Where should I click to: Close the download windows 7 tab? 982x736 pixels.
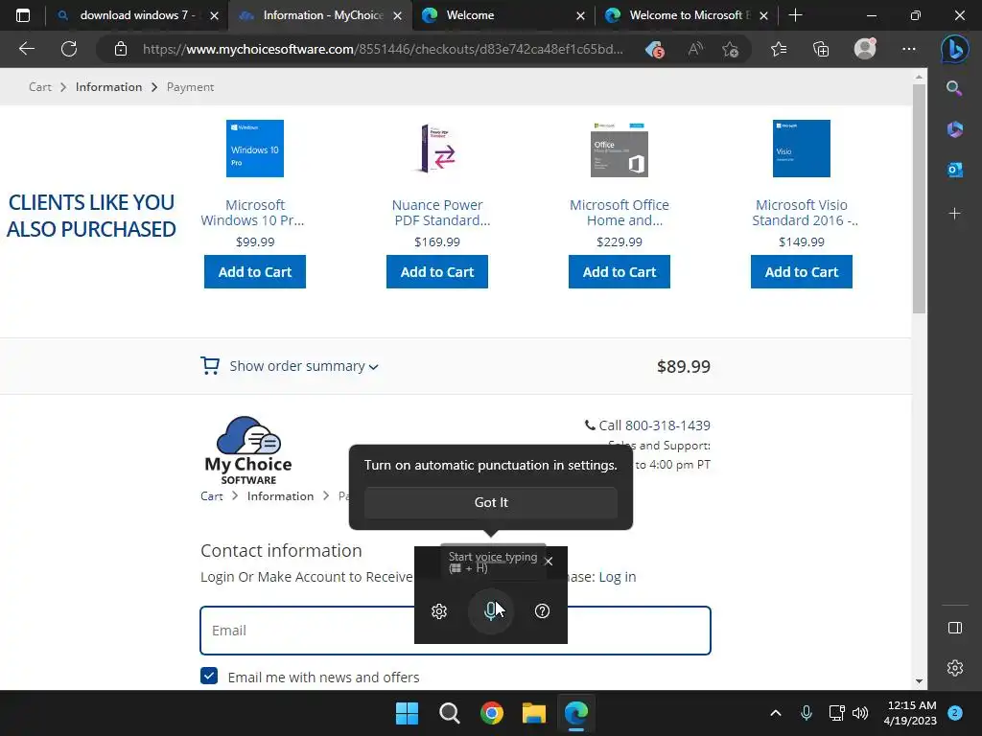point(214,15)
